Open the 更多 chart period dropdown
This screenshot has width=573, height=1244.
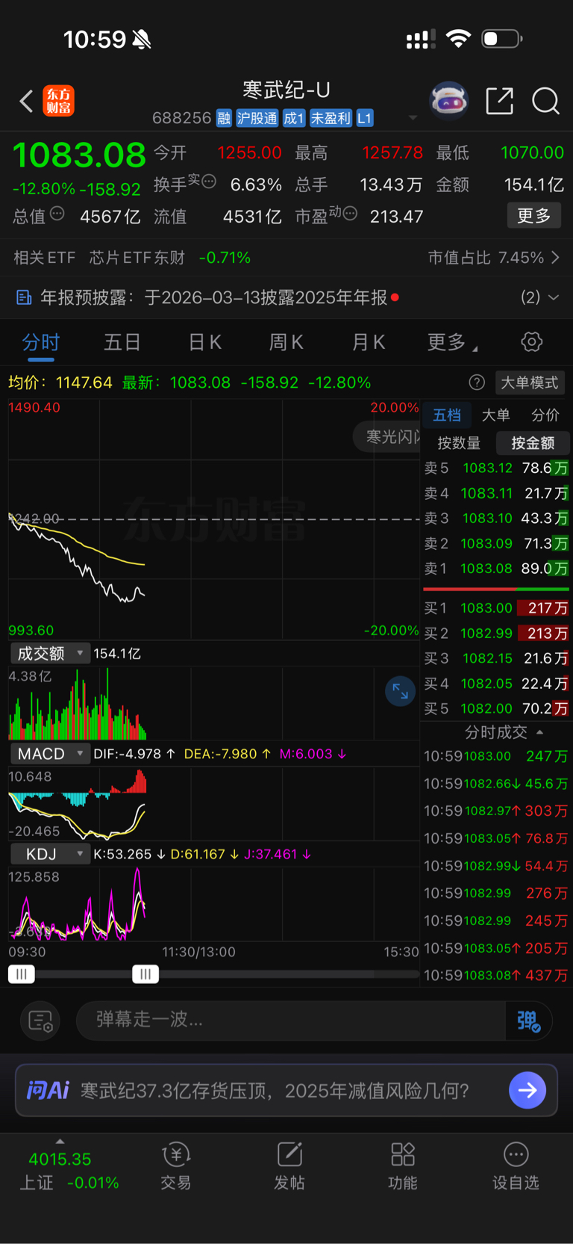pyautogui.click(x=452, y=342)
